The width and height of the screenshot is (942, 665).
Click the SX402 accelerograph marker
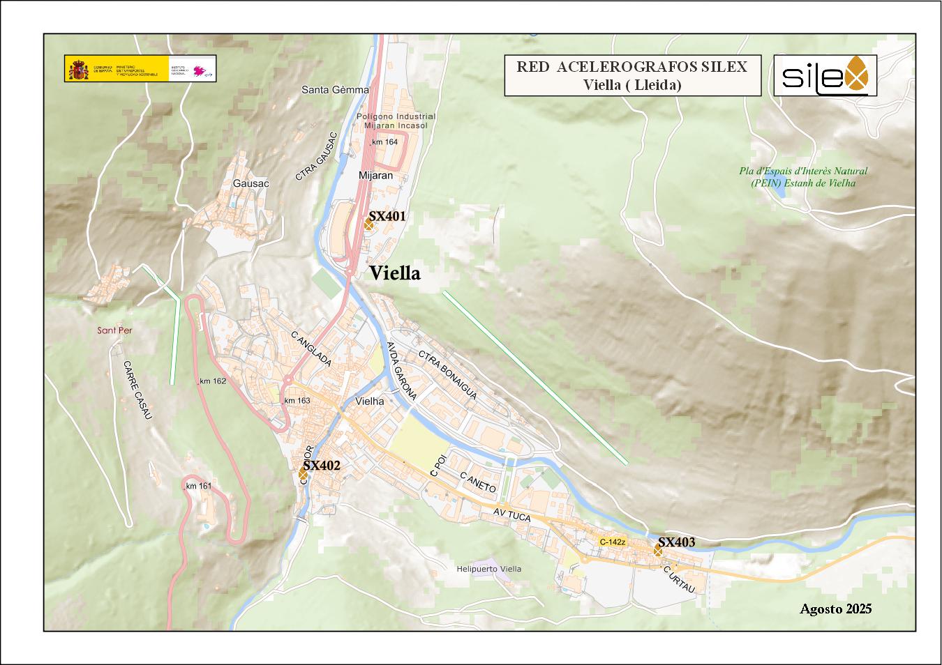tap(304, 474)
